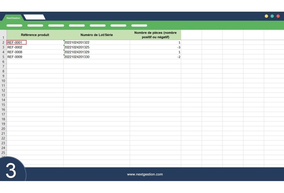
Task: Click the yellow window control dot
Action: pyautogui.click(x=266, y=16)
